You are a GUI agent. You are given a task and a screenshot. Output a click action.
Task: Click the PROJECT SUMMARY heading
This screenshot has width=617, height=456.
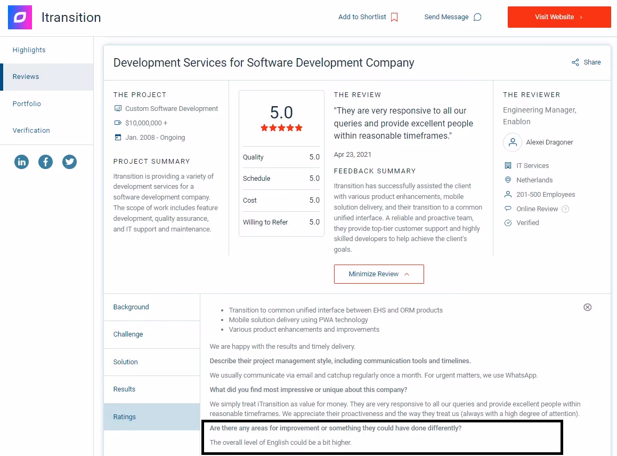(151, 162)
